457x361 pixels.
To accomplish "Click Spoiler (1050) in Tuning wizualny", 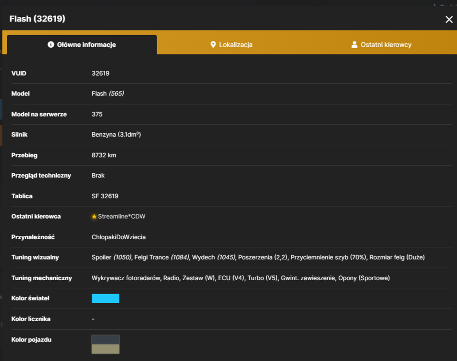I will [111, 258].
